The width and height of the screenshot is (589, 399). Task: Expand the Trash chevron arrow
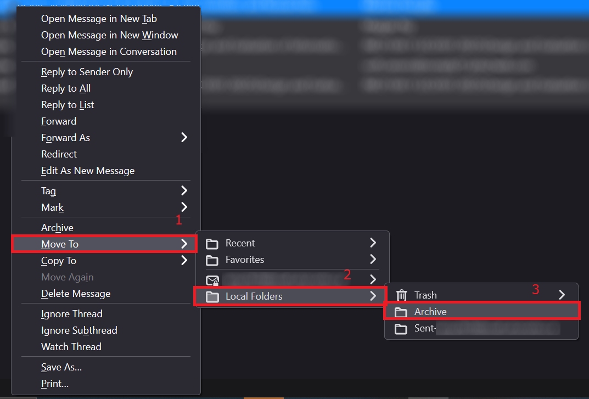point(562,295)
